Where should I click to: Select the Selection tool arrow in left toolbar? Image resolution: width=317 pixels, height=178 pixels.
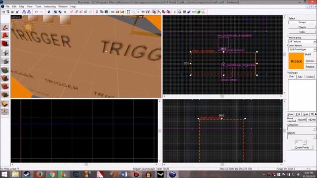point(5,28)
